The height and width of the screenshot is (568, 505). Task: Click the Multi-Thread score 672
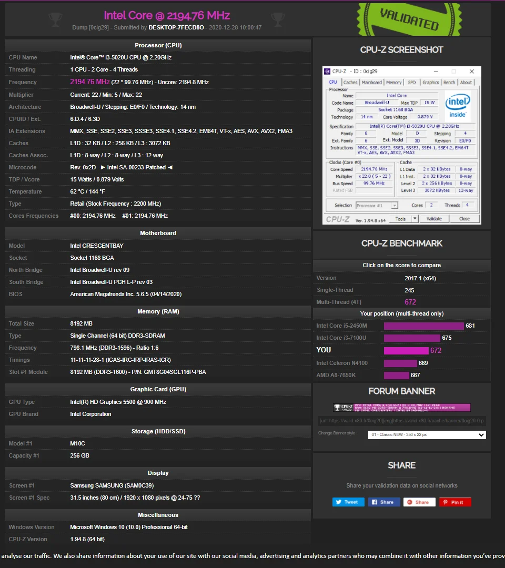[410, 302]
